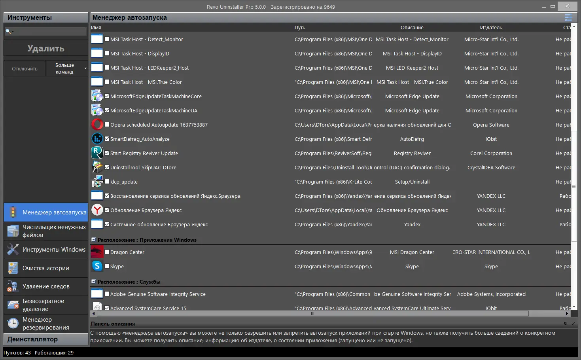Image resolution: width=581 pixels, height=360 pixels.
Task: Click the magnifier icon in the search field
Action: click(8, 31)
